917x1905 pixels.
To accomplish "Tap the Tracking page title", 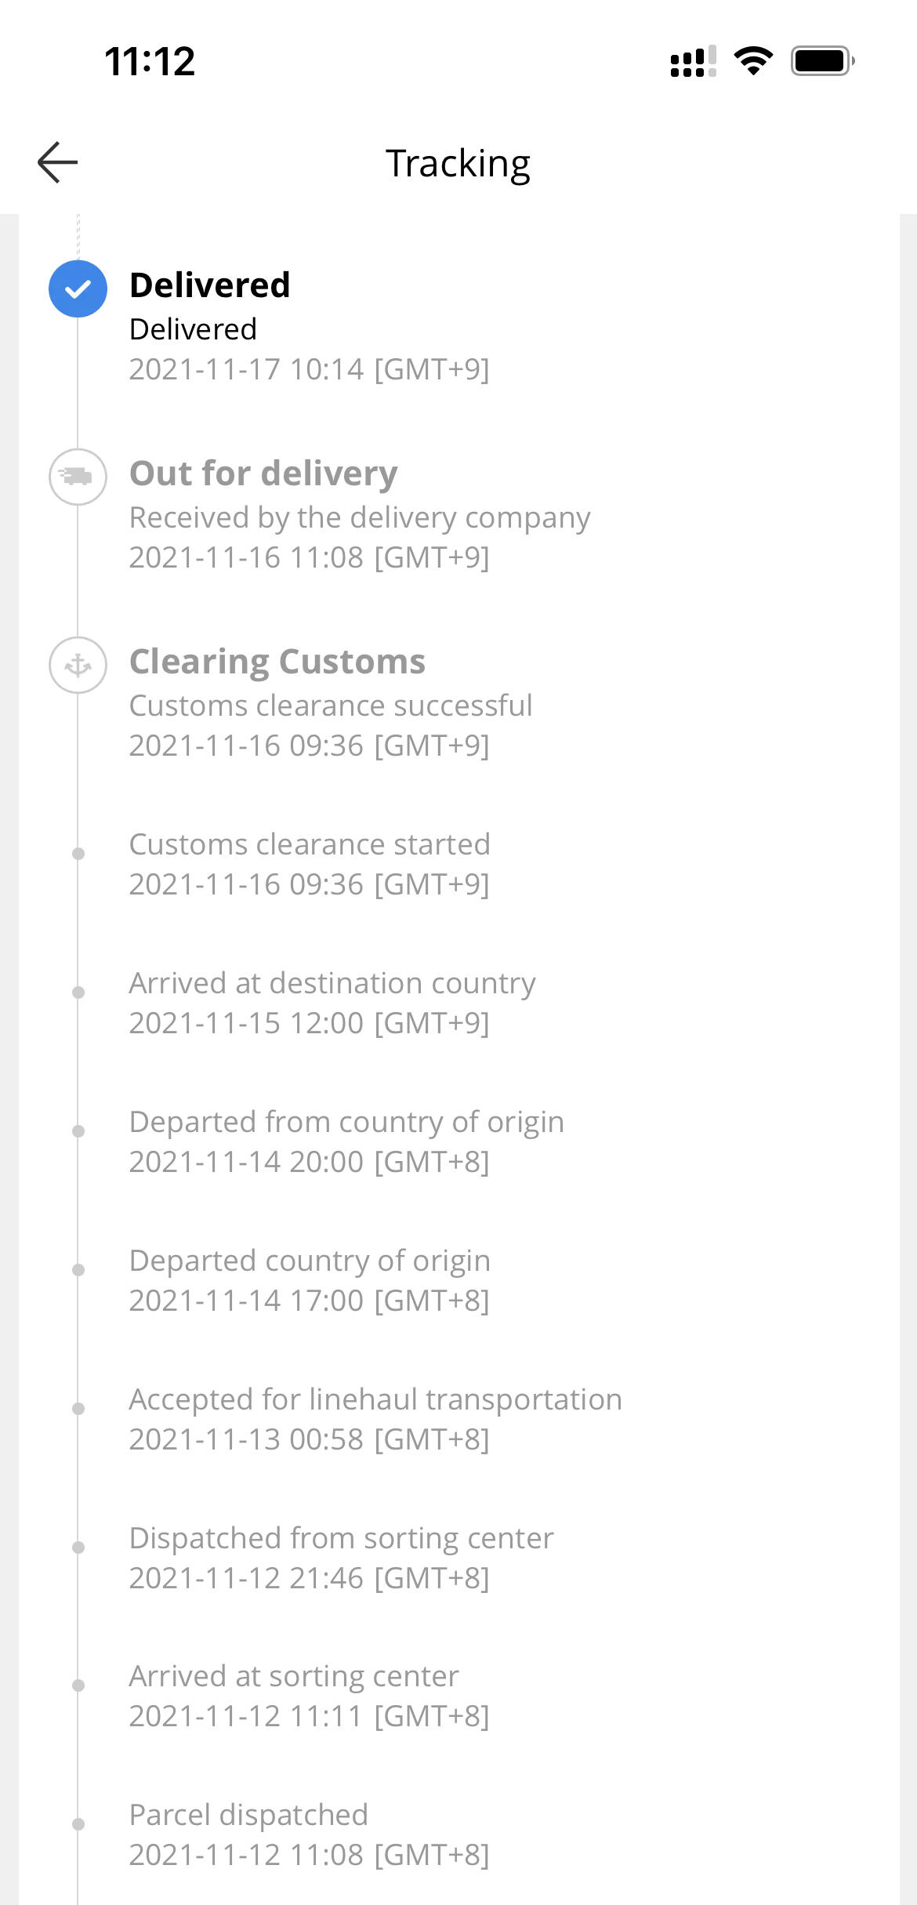I will (458, 163).
